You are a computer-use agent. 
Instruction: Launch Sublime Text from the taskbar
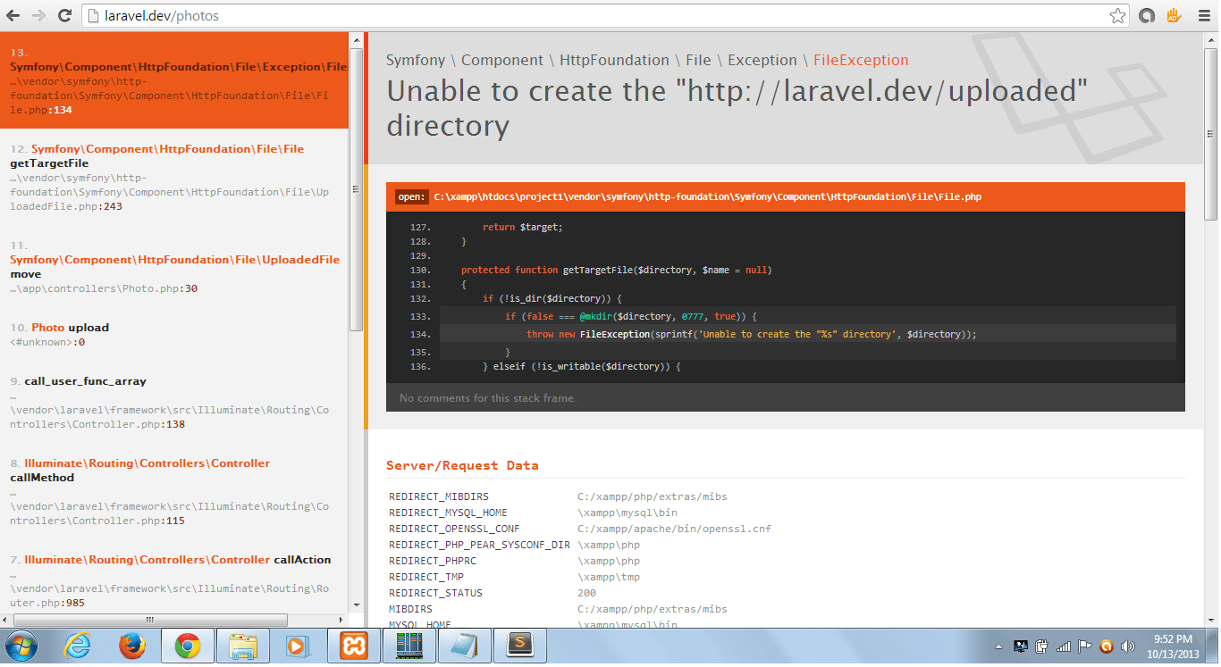[518, 645]
